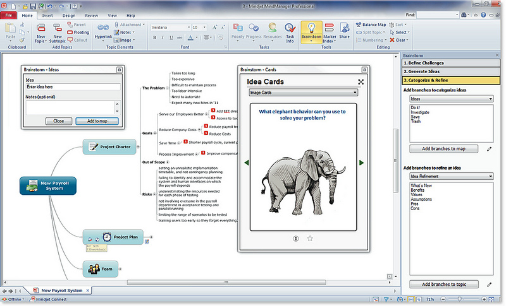
Task: Add a New Topic
Action: click(40, 33)
